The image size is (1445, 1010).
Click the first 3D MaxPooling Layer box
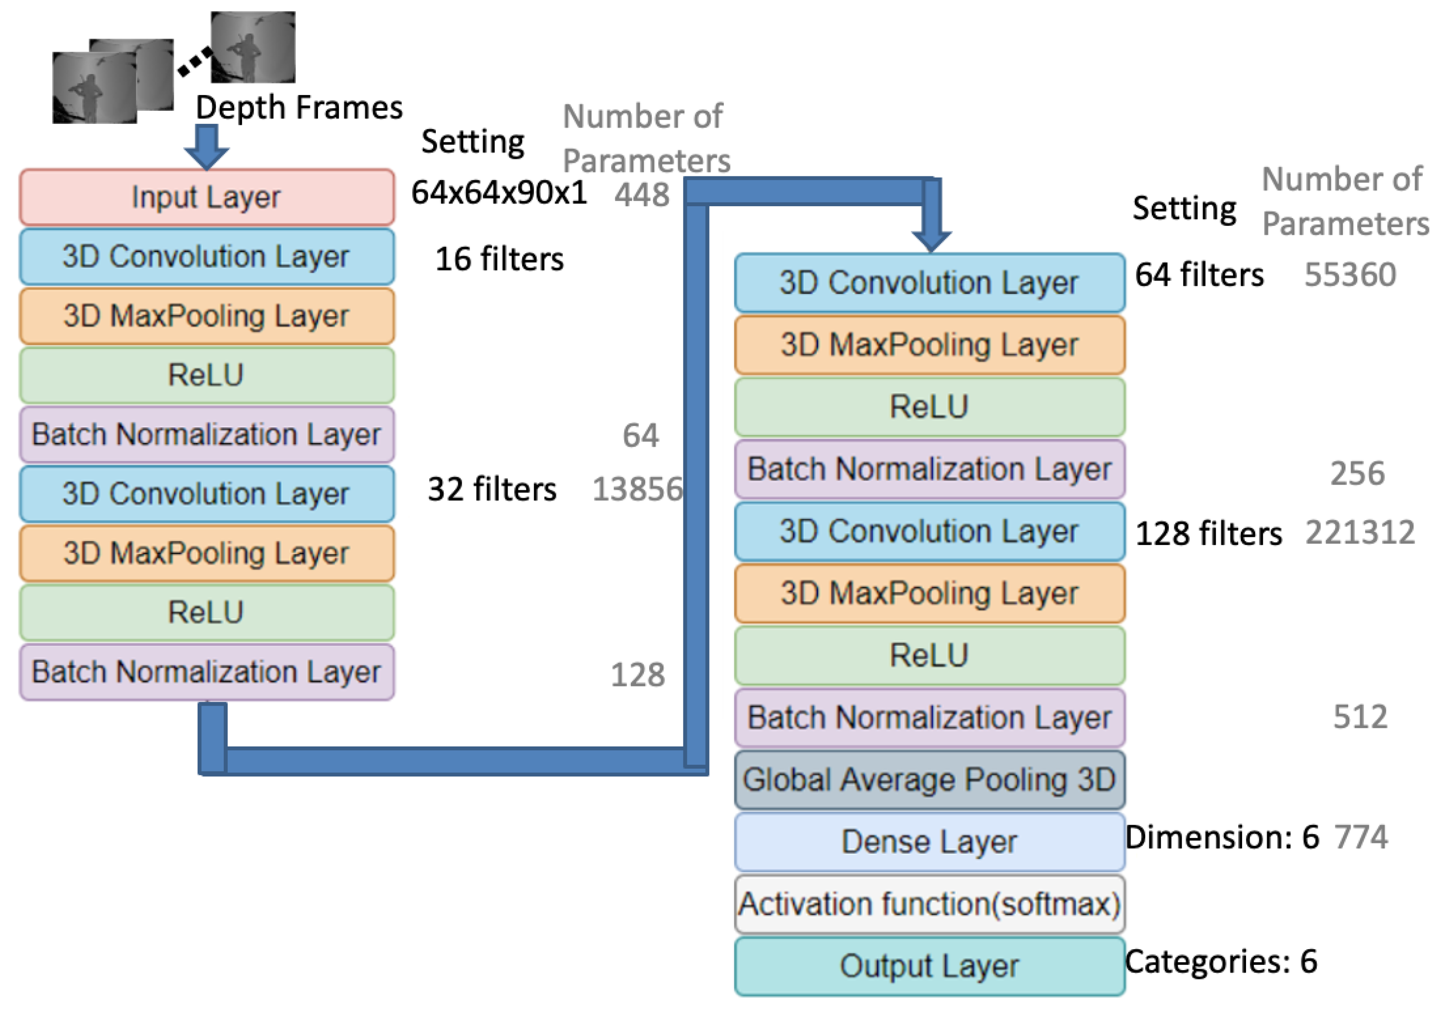pyautogui.click(x=206, y=316)
